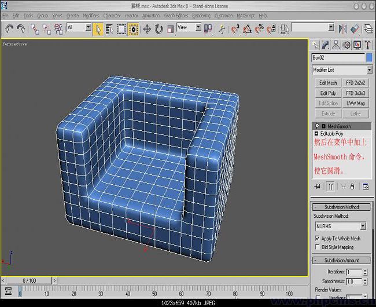376x307 pixels.
Task: Expand the MeshSmooth modifier sub-levels
Action: tap(323, 126)
